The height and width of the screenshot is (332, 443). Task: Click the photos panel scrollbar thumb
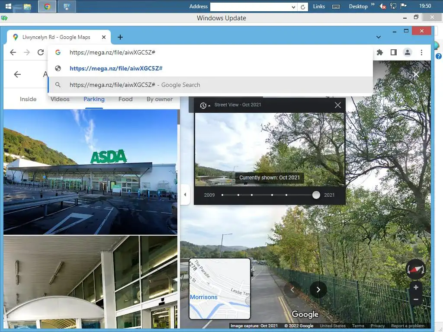coord(179,117)
